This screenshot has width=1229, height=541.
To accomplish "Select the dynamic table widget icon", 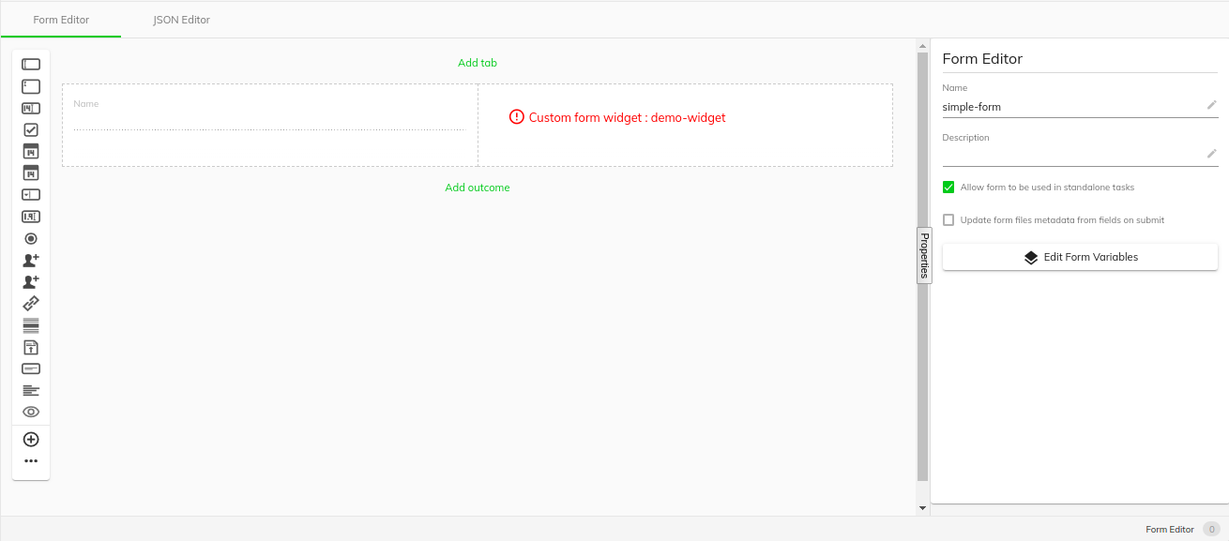I will (x=31, y=325).
